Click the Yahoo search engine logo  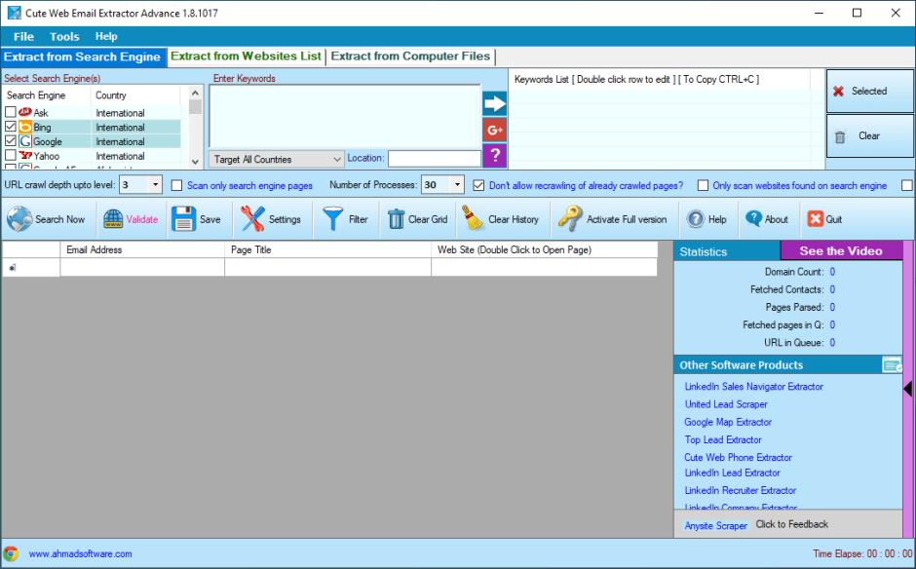click(25, 155)
